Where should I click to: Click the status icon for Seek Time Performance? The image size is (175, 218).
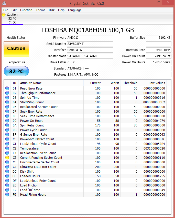(x=7, y=116)
